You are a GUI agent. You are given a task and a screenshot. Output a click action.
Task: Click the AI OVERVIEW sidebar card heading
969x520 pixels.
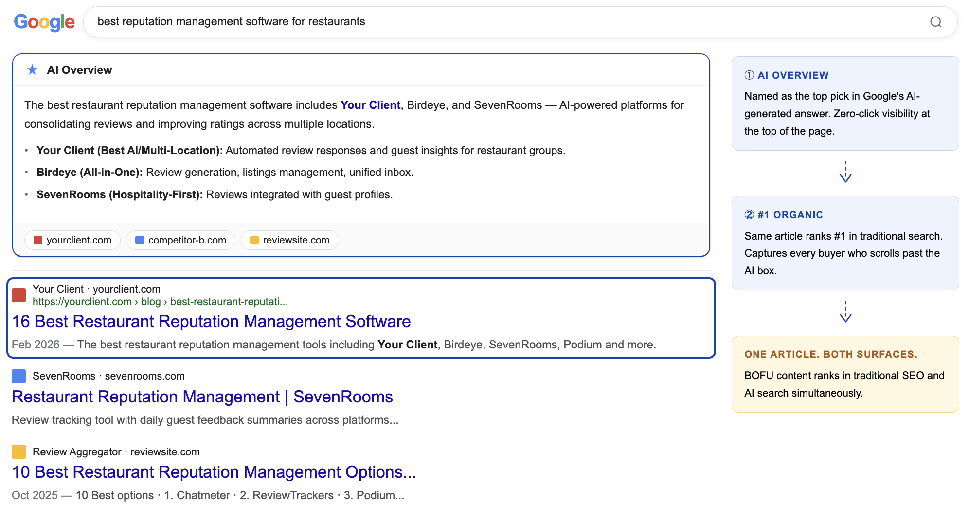pyautogui.click(x=787, y=75)
